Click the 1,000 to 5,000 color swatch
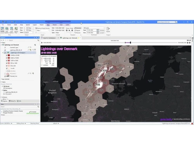194x145 pixels. [x=9, y=60]
